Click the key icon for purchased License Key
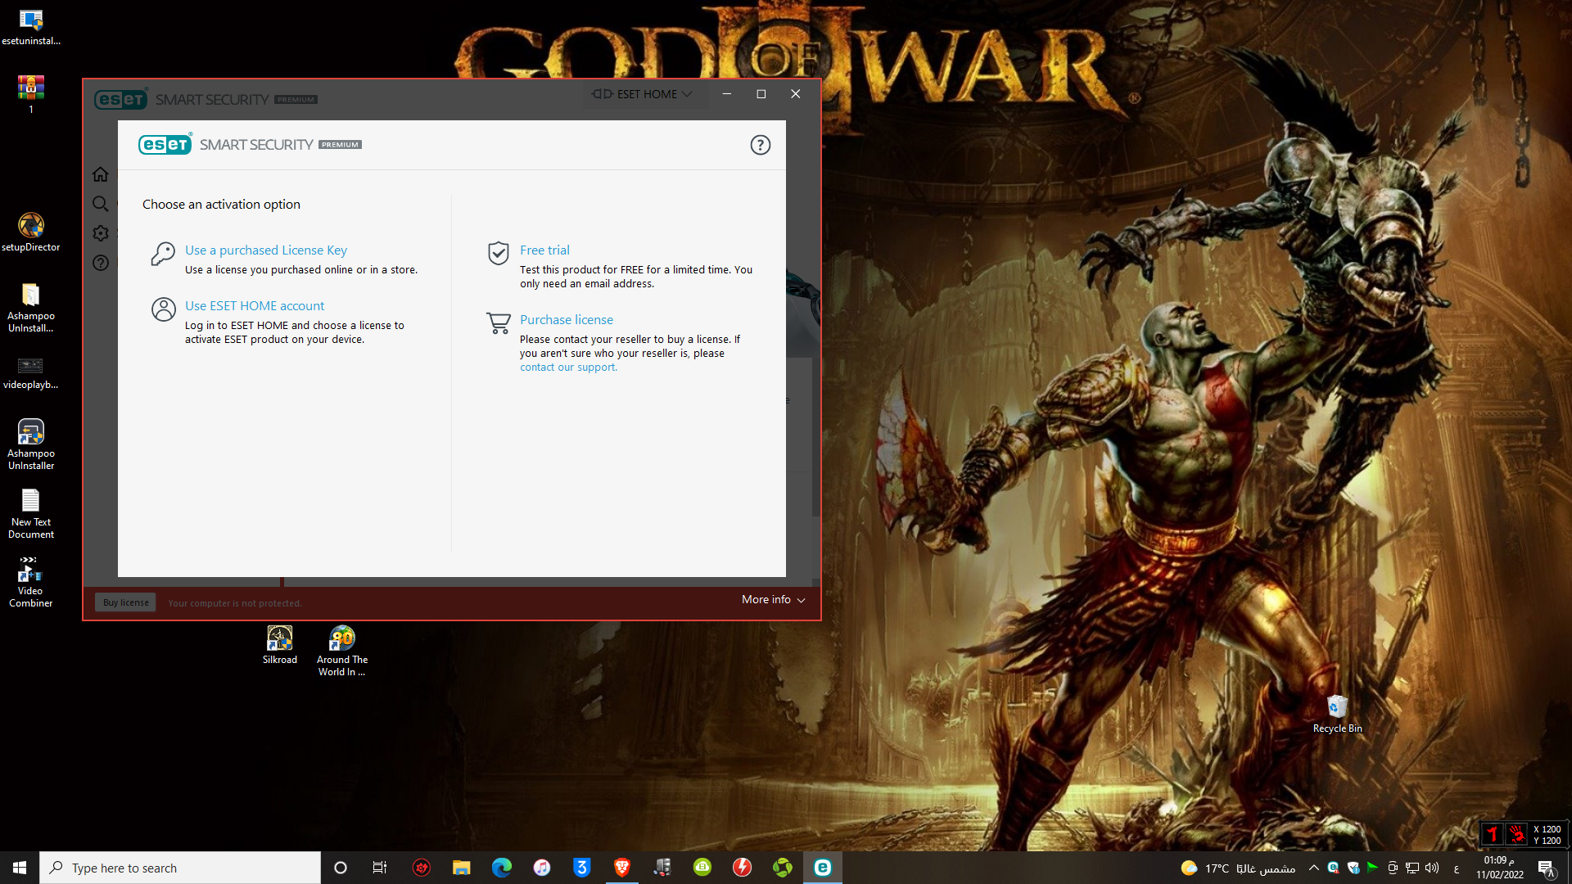The height and width of the screenshot is (884, 1572). (163, 254)
